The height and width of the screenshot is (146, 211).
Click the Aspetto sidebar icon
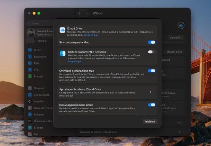click(30, 101)
